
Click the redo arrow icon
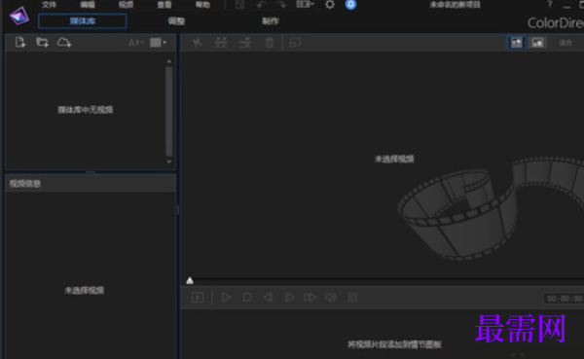point(281,5)
